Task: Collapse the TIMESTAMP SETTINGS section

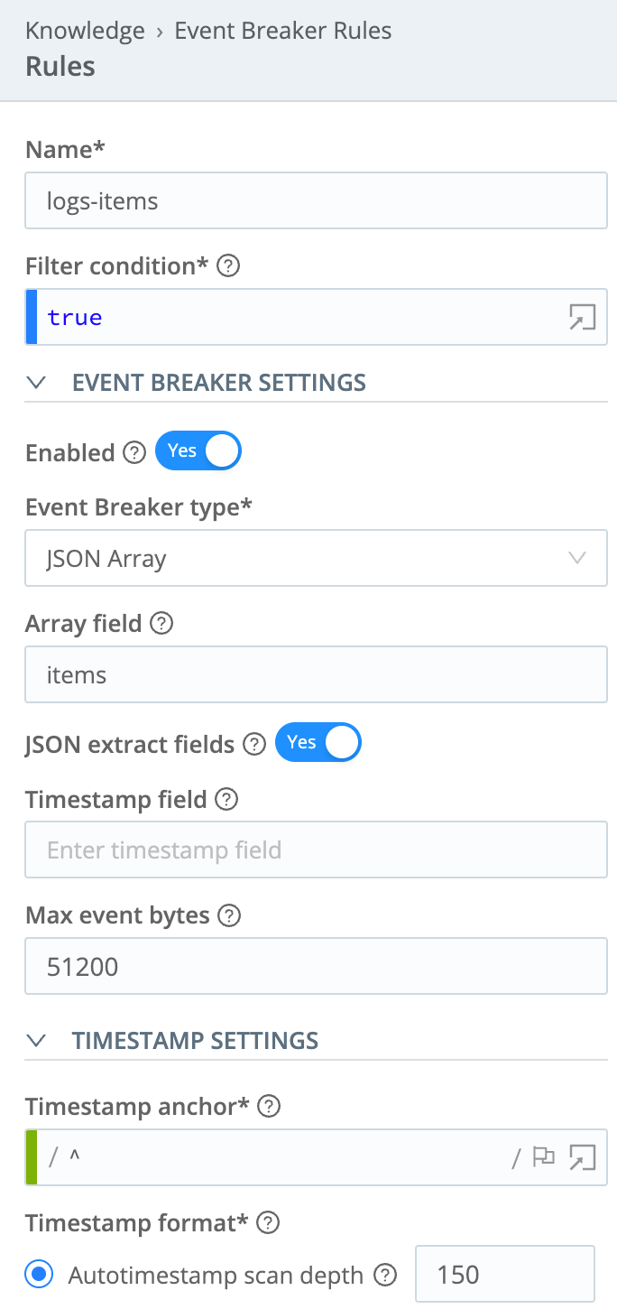Action: tap(36, 1040)
